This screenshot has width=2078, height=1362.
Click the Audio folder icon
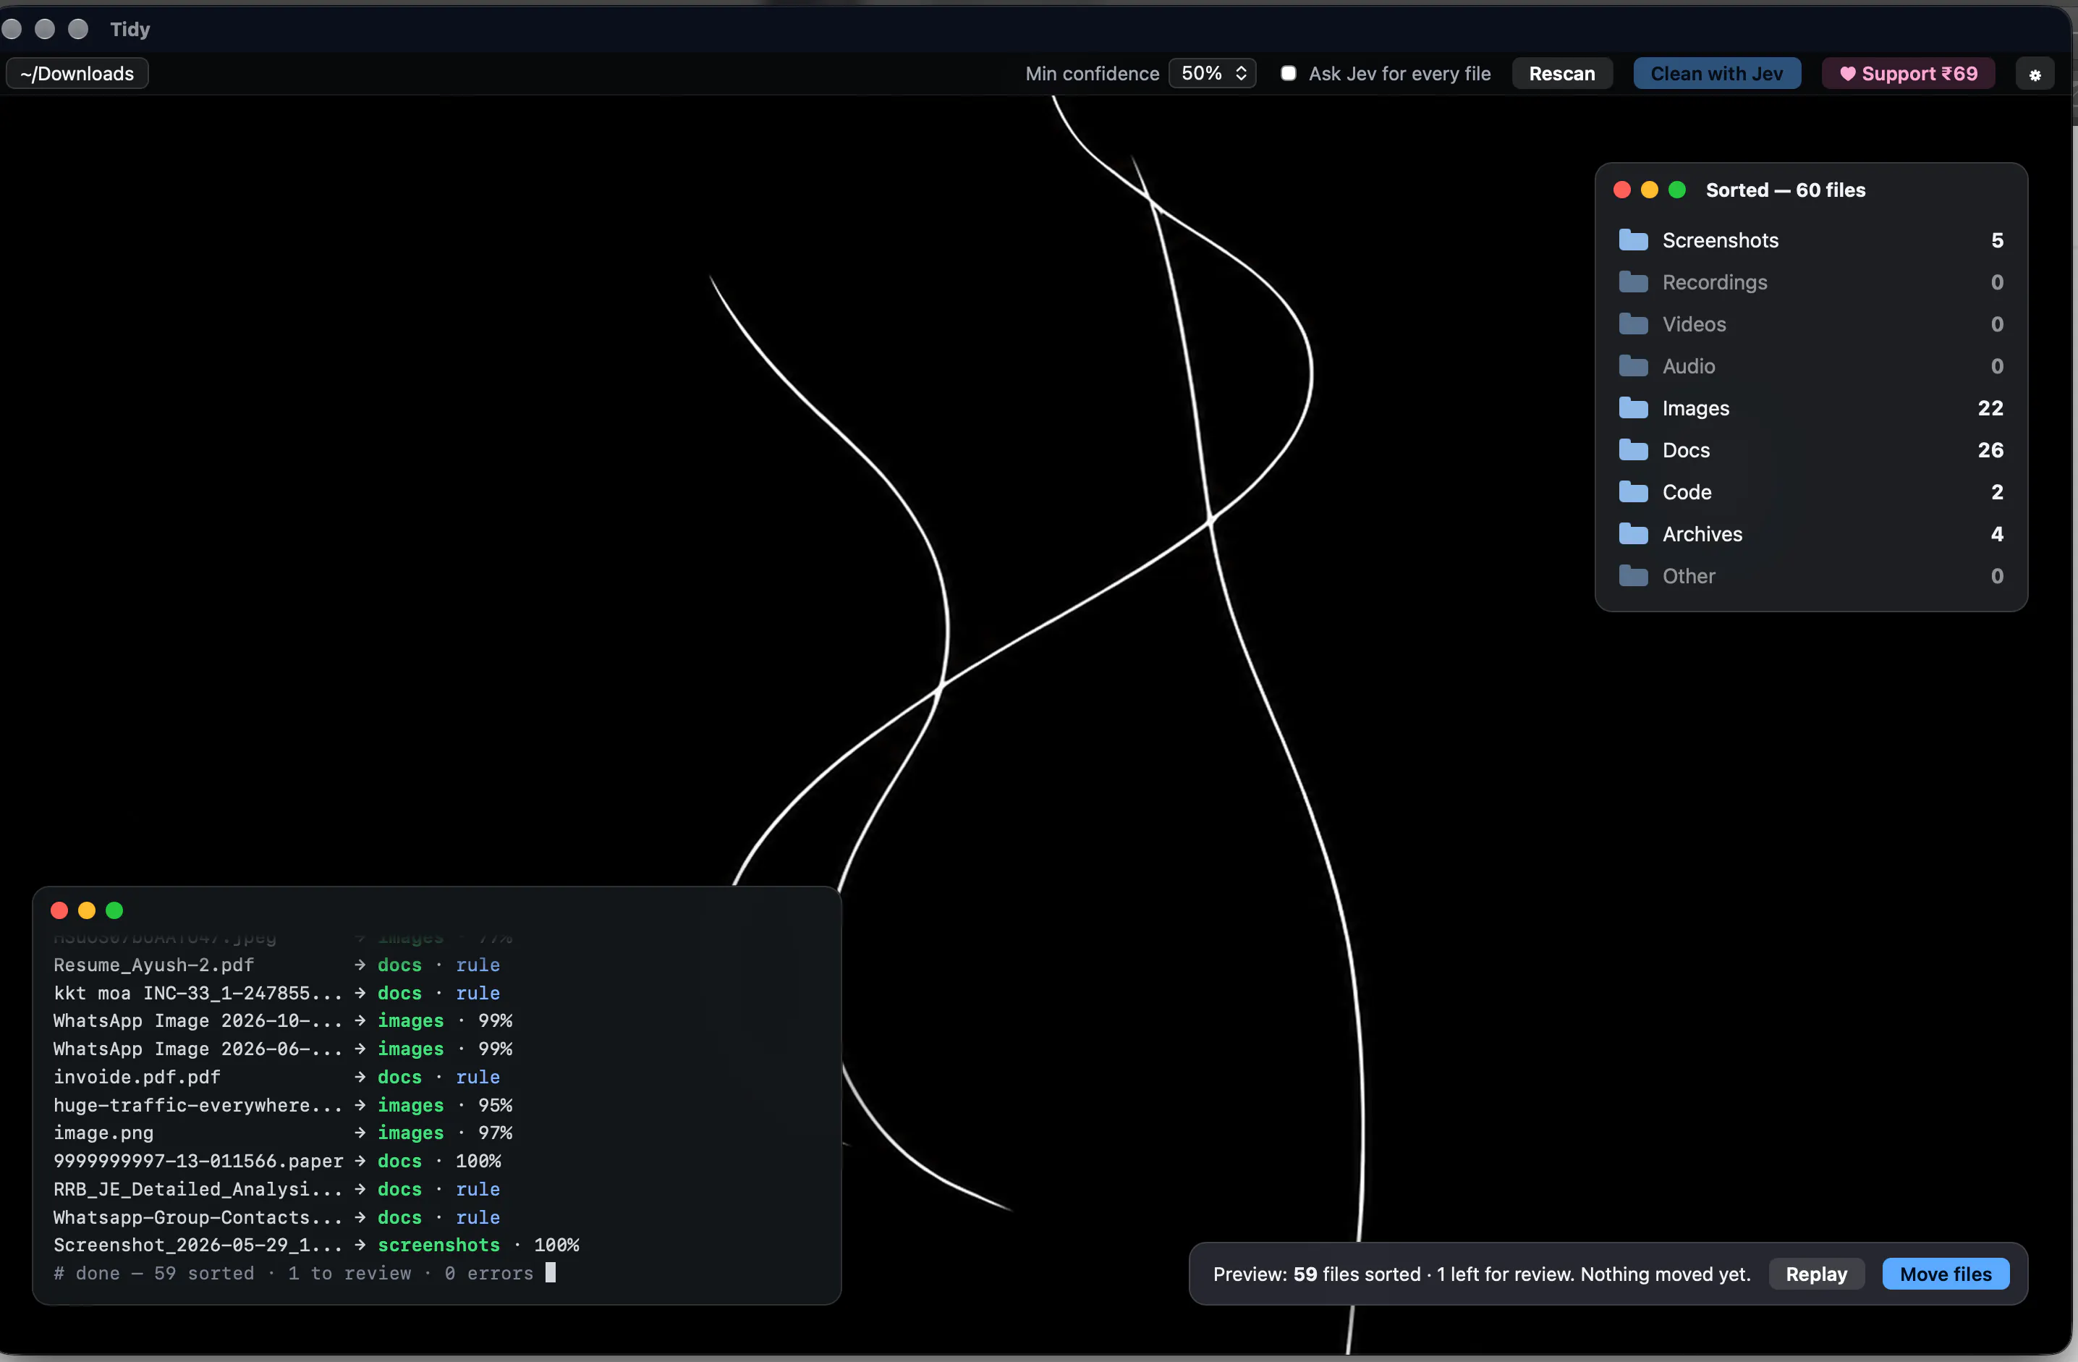pyautogui.click(x=1633, y=365)
